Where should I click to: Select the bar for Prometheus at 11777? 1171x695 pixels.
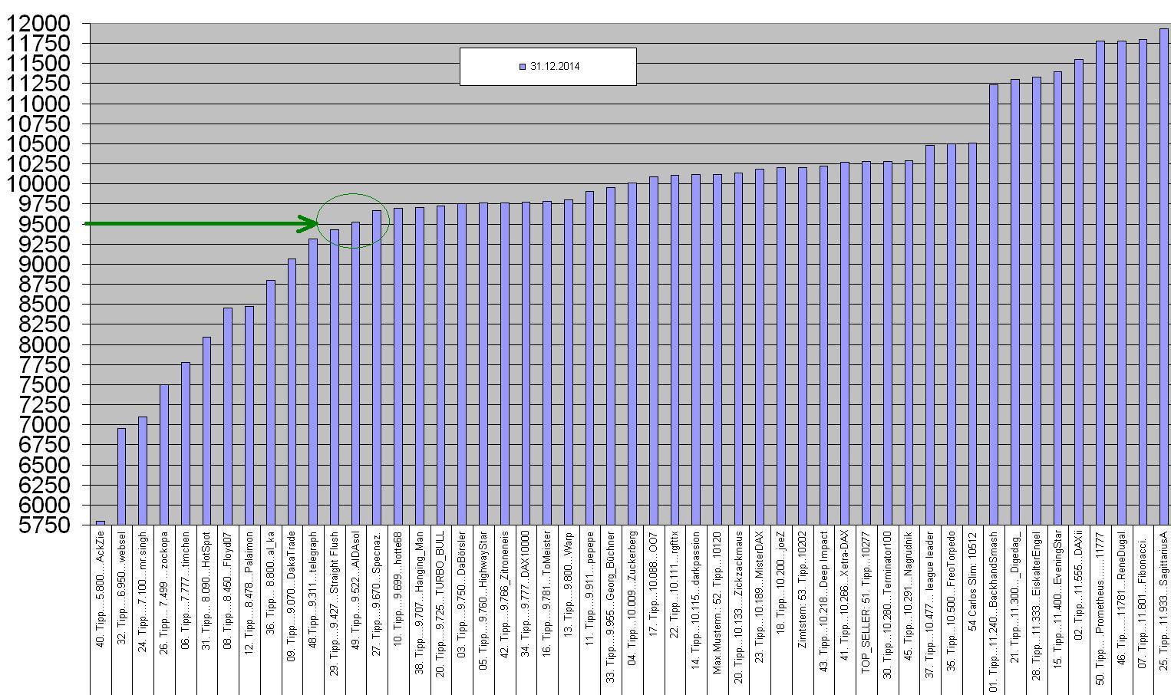[x=1100, y=268]
